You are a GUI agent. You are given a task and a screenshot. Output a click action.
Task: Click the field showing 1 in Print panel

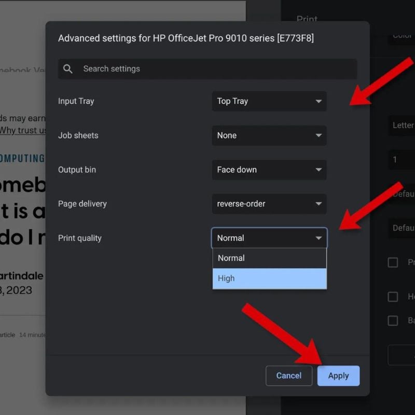402,159
